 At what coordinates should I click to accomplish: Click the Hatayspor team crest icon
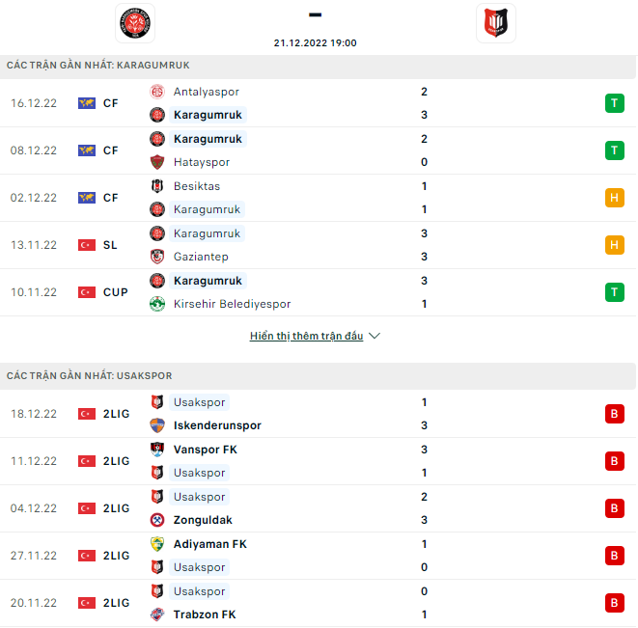(x=157, y=162)
